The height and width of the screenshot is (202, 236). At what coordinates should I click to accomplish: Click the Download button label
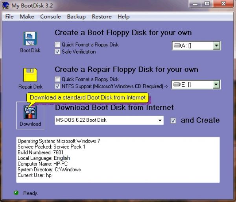(30, 124)
